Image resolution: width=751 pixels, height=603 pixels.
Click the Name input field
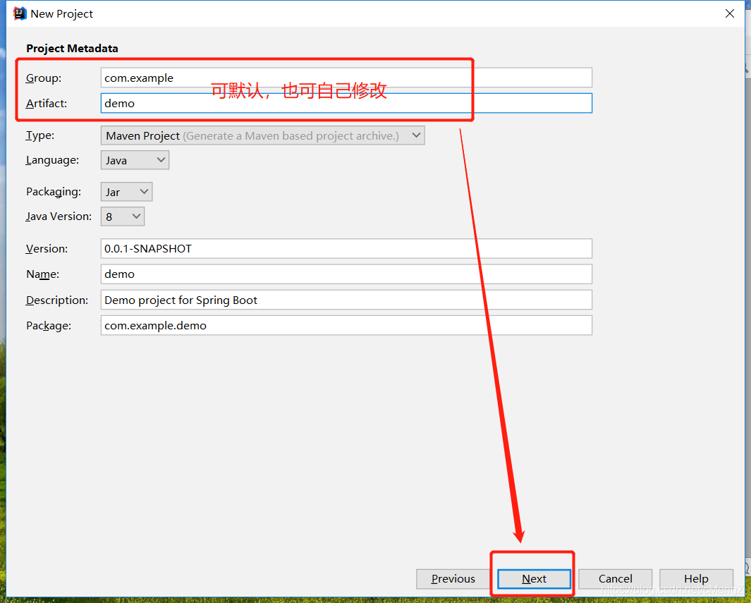[346, 274]
